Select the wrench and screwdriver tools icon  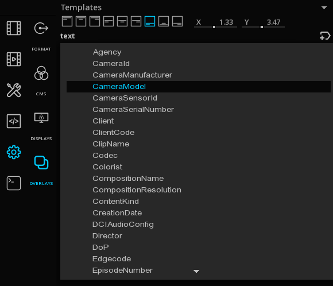coord(14,90)
